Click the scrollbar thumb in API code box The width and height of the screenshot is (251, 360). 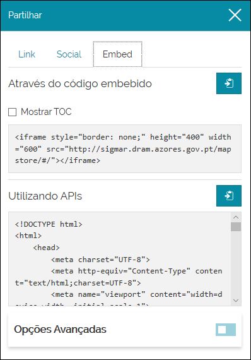tap(236, 227)
